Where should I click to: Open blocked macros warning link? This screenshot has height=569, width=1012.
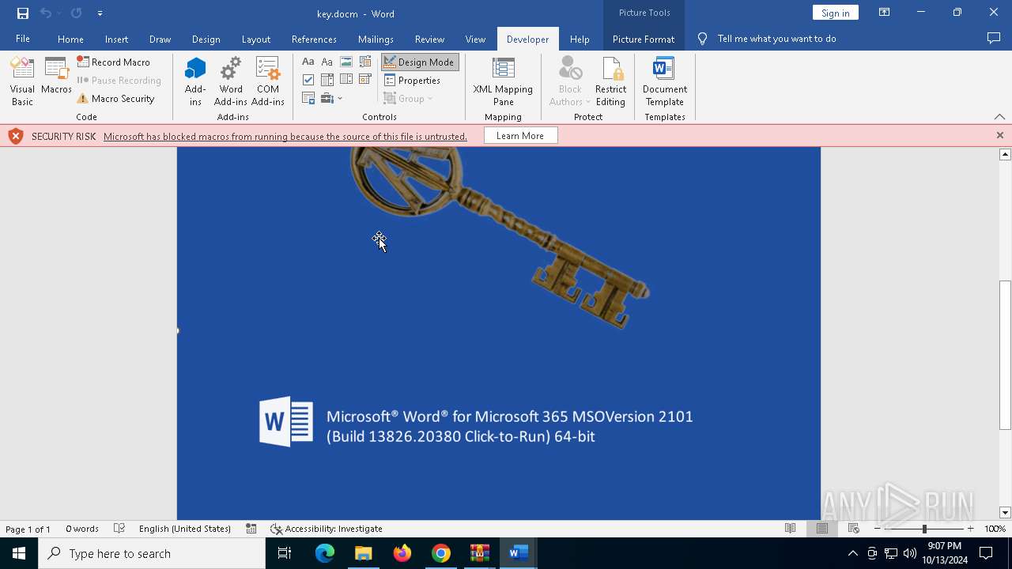tap(285, 136)
